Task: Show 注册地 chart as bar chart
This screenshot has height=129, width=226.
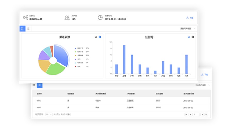Action: 189,37
